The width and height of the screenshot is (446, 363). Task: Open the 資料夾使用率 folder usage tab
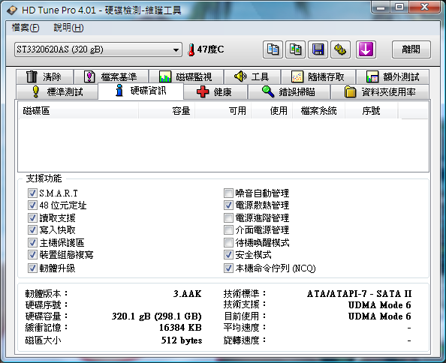380,91
